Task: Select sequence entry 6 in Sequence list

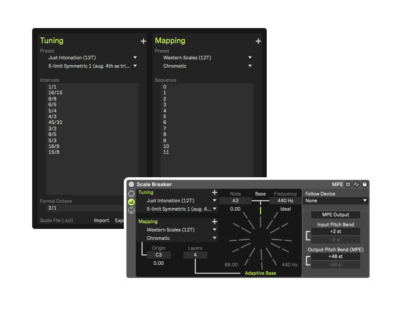Action: click(165, 122)
